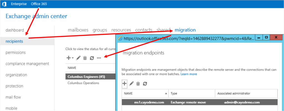Click the sort arrow in endpoints NAME column

pyautogui.click(x=166, y=94)
